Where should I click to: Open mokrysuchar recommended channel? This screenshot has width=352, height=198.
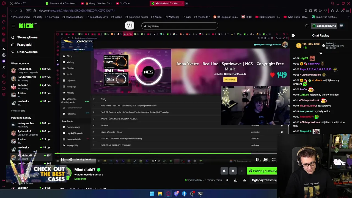[x=31, y=125]
